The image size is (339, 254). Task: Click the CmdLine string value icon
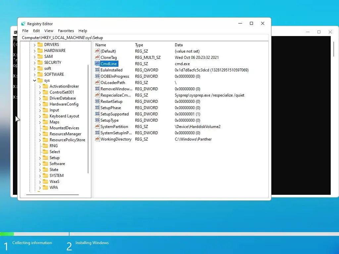click(97, 63)
